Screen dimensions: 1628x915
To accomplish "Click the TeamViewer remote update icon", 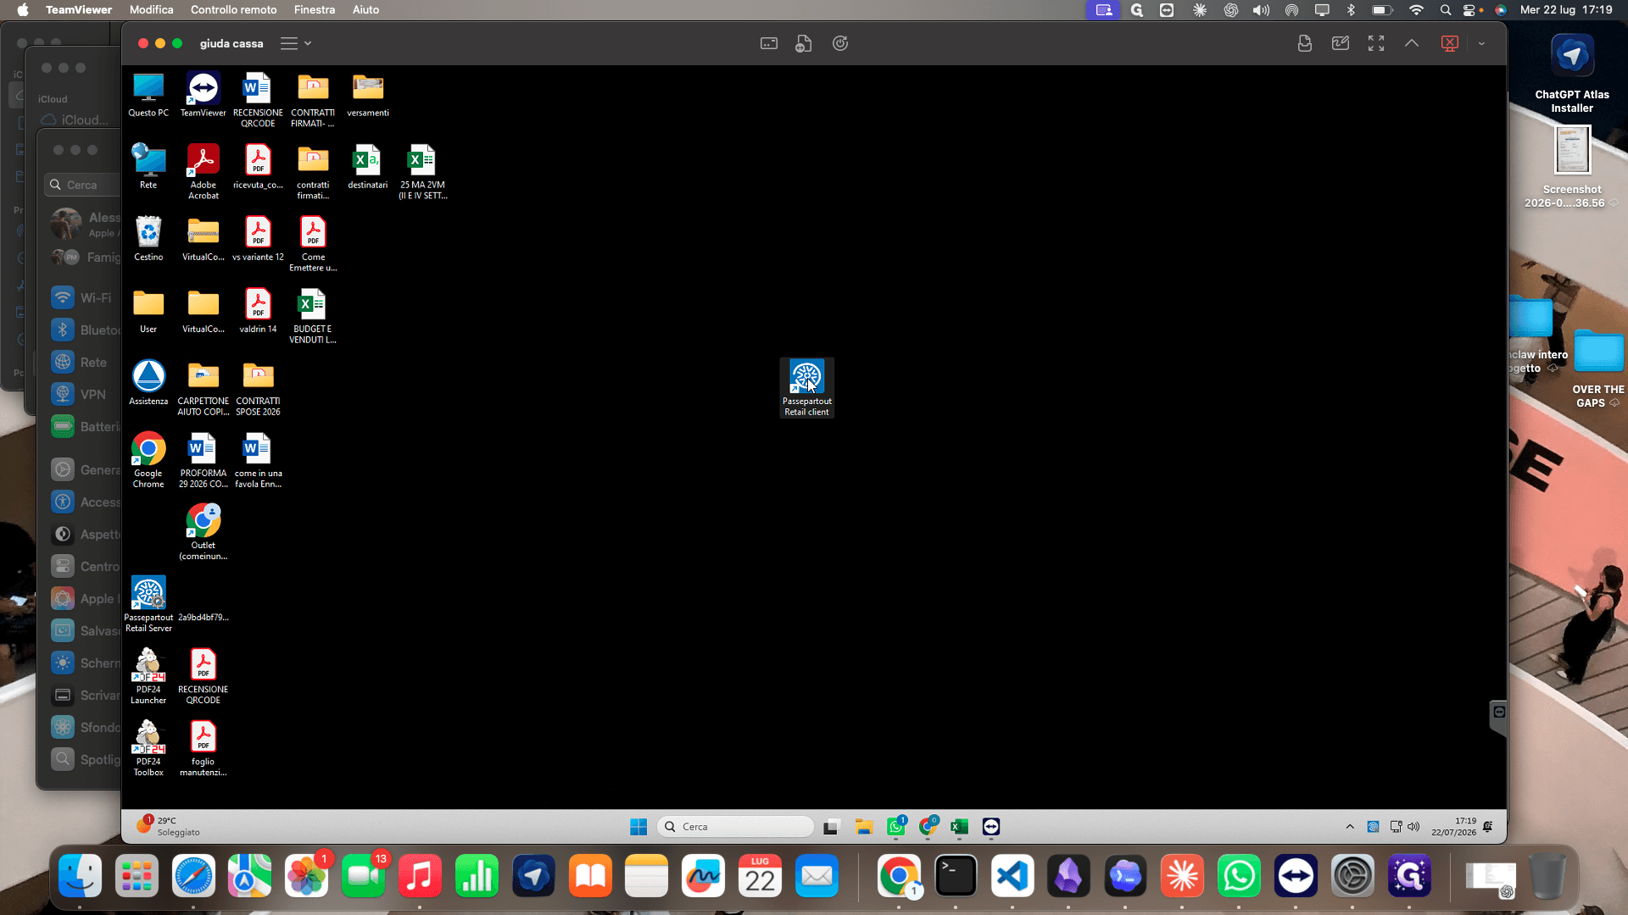I will click(x=840, y=43).
